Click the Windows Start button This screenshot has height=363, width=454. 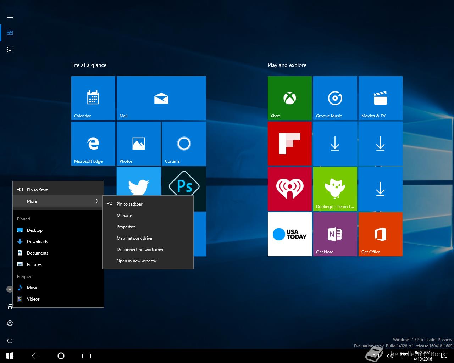click(10, 356)
